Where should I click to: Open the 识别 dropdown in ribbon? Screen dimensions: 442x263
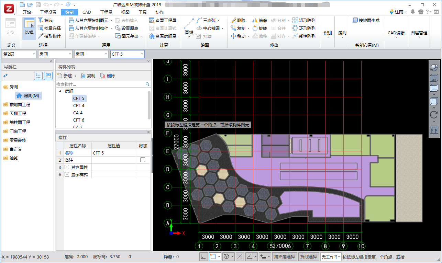tap(328, 34)
